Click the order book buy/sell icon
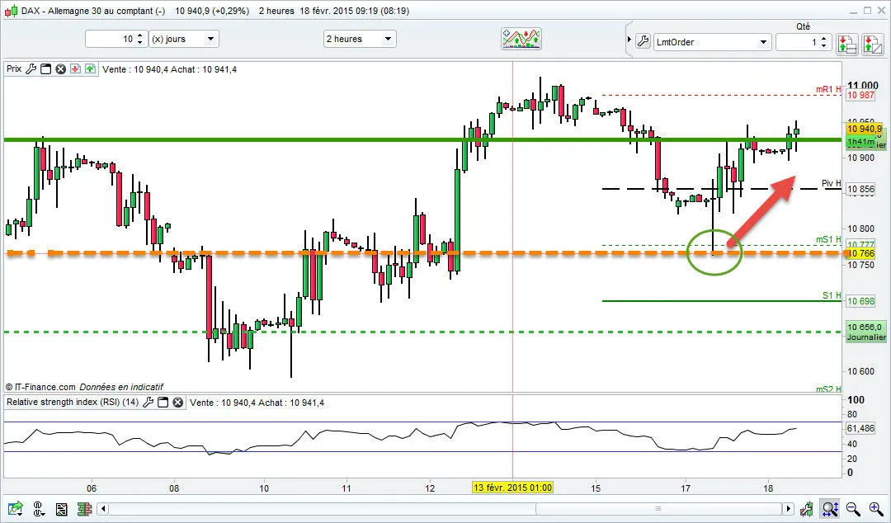The image size is (891, 523). click(846, 43)
